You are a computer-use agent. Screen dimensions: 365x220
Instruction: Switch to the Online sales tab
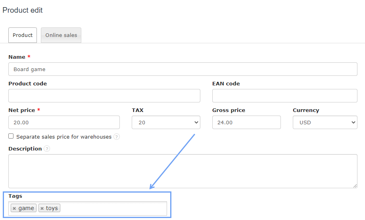click(x=61, y=35)
